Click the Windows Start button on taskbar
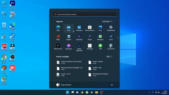Viewport: 169px width, 95px height. tap(68, 92)
